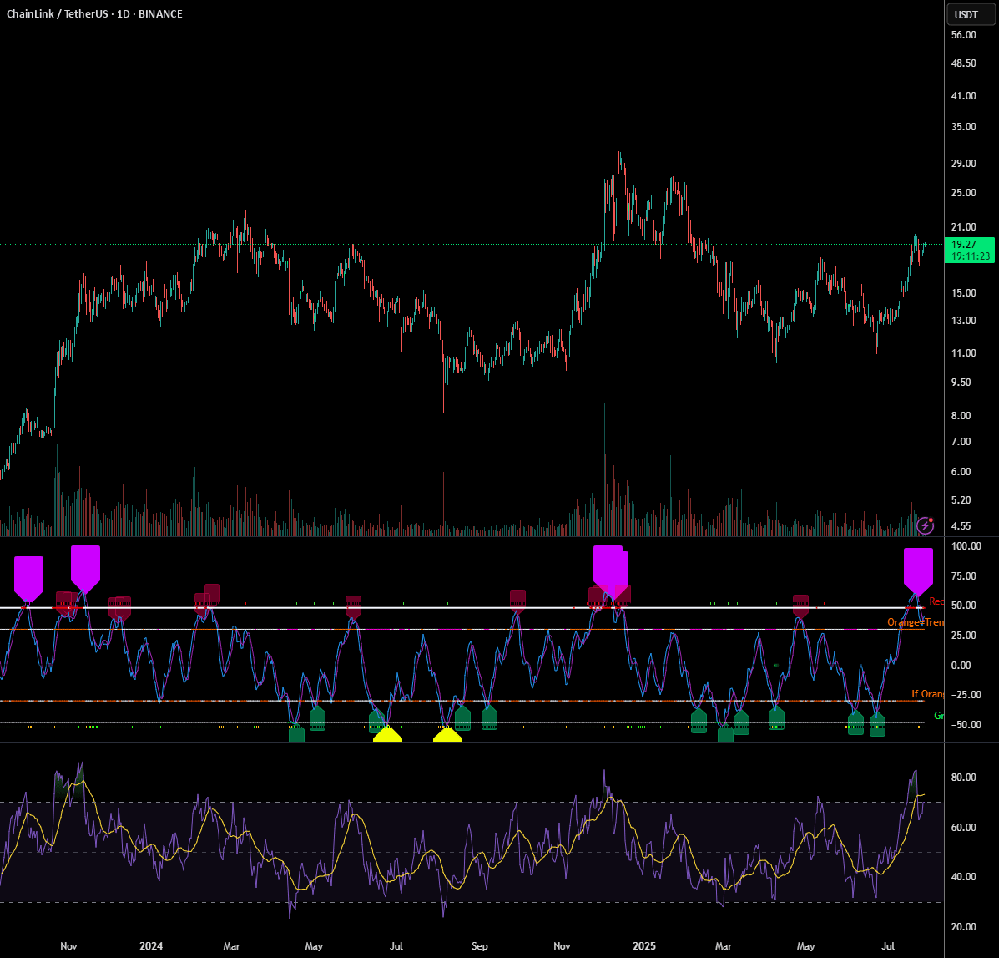Click the 7.00 price axis label
This screenshot has height=958, width=999.
961,441
